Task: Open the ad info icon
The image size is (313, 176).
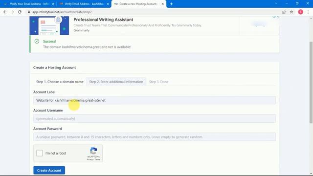Action: (x=274, y=17)
